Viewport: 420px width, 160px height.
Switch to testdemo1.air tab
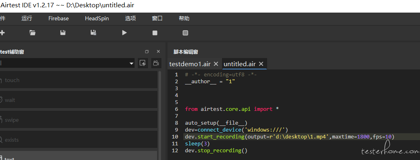point(190,64)
